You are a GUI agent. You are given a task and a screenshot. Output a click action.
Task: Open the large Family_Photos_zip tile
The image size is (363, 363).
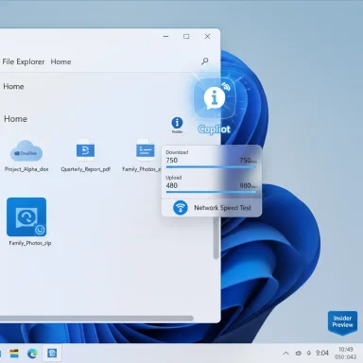pyautogui.click(x=26, y=216)
